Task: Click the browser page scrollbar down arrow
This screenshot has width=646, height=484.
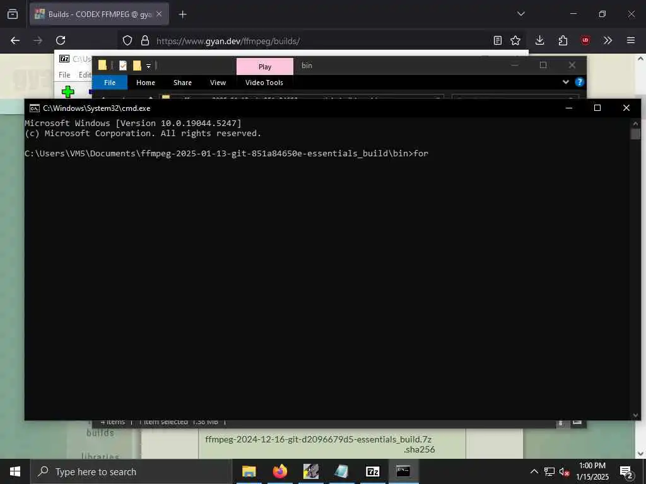Action: 640,454
